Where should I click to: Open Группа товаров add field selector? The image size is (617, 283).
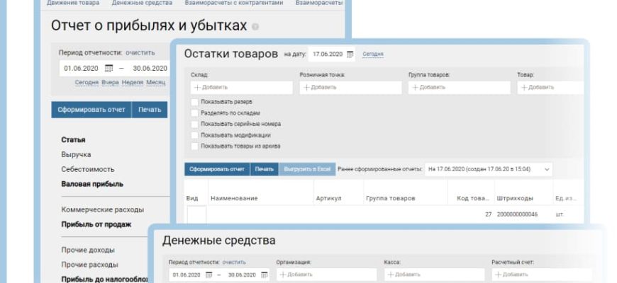point(458,88)
